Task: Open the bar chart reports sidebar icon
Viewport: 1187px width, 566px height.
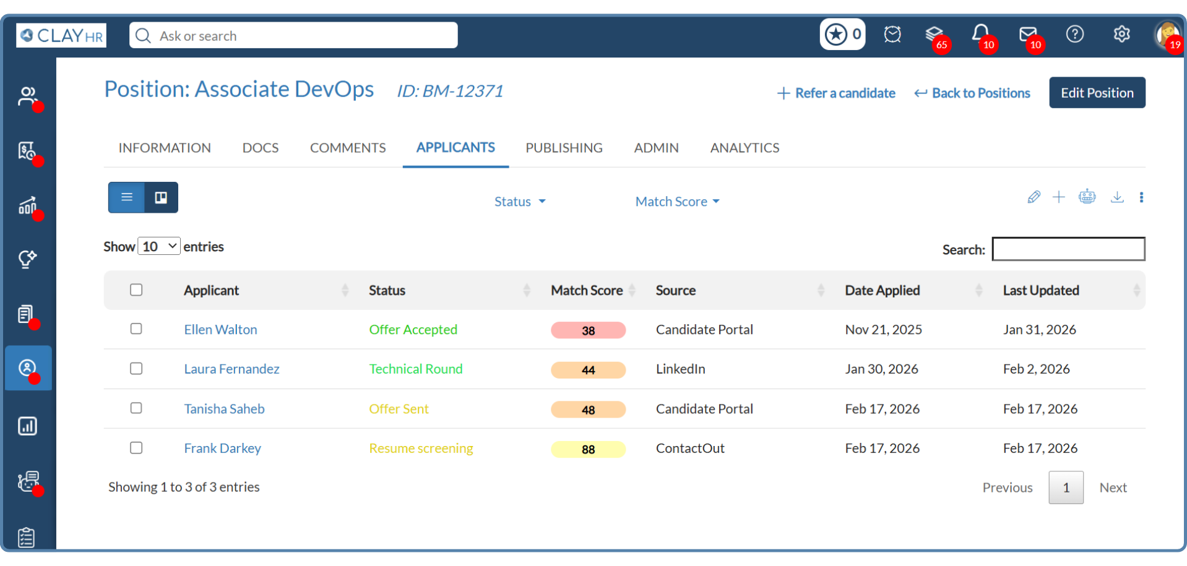Action: tap(27, 426)
